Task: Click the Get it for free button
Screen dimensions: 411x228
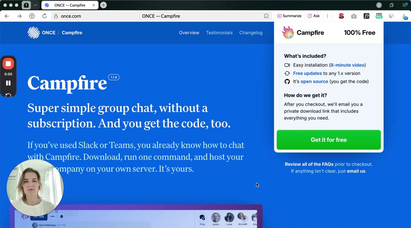Action: point(329,140)
